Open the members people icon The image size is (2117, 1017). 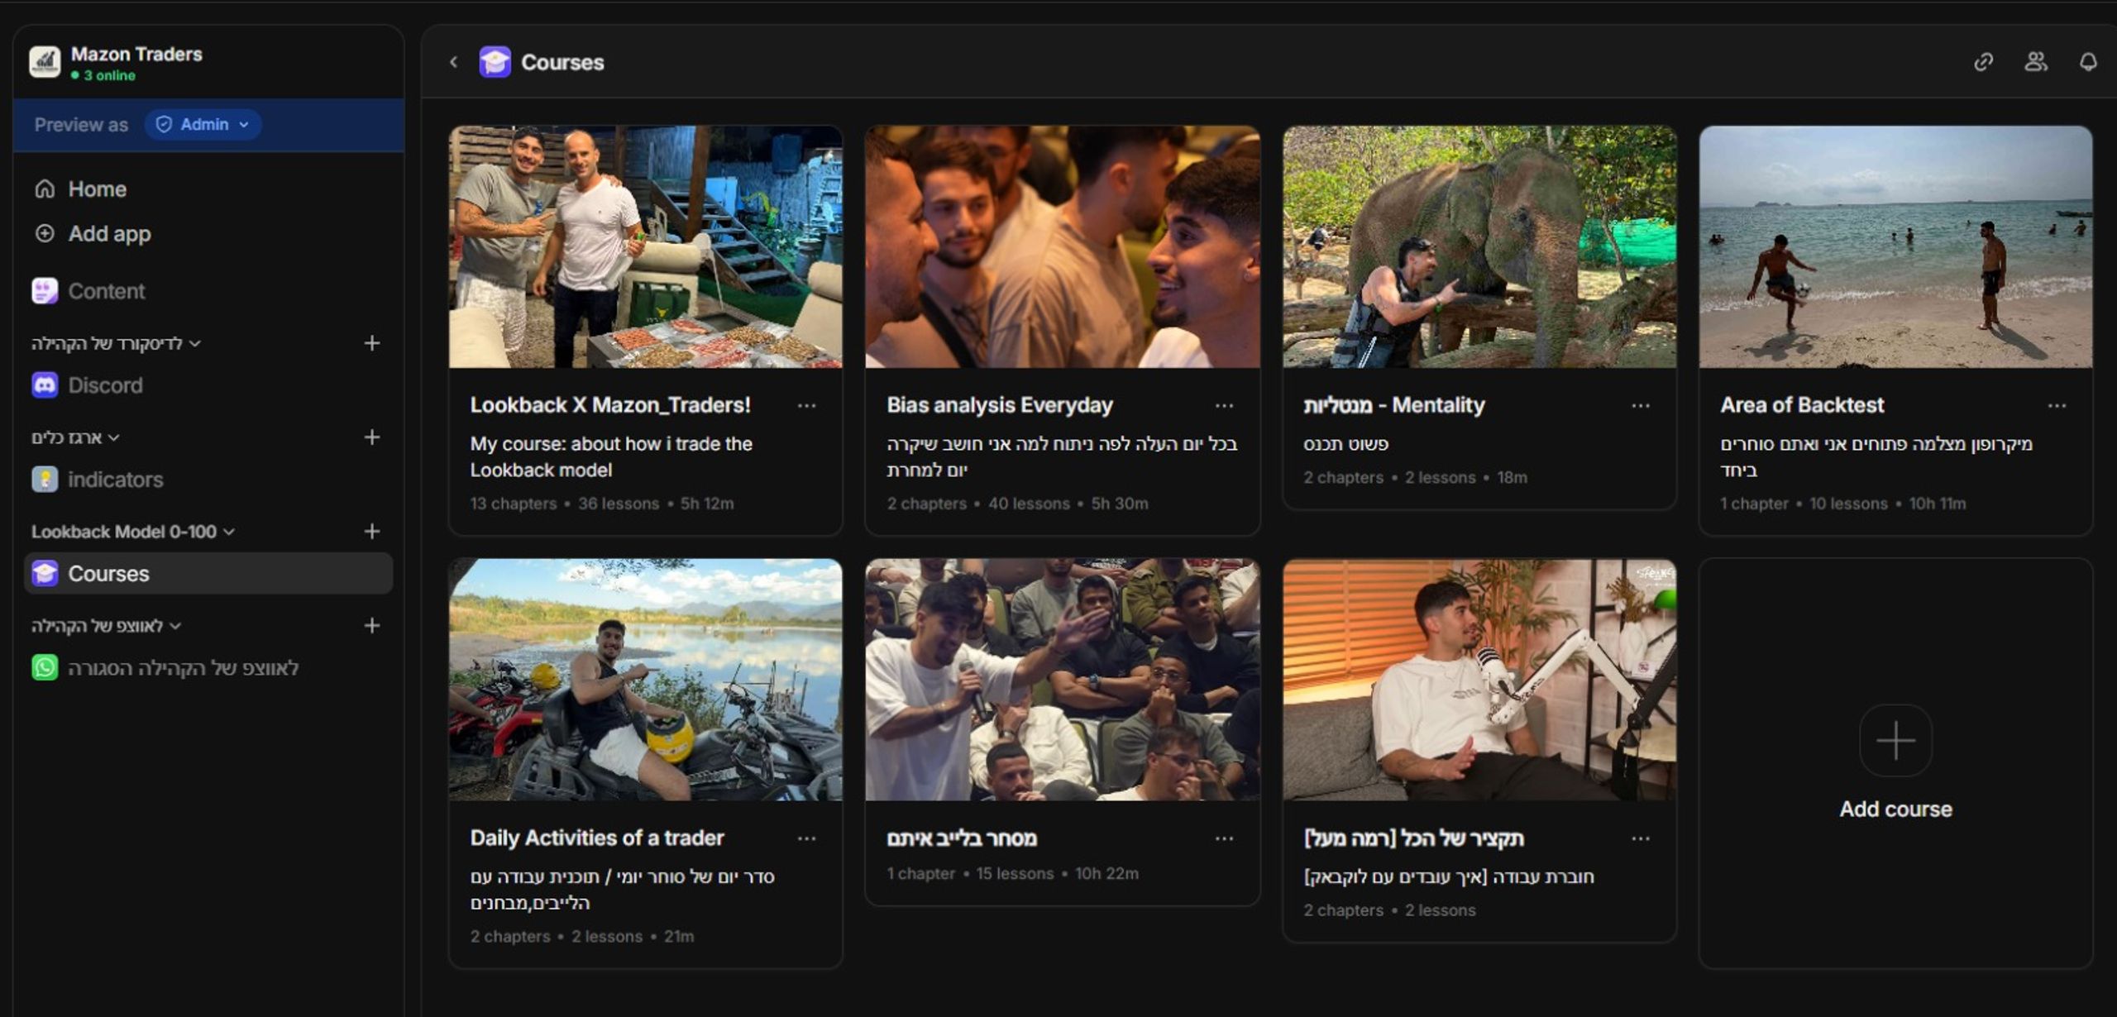point(2036,62)
